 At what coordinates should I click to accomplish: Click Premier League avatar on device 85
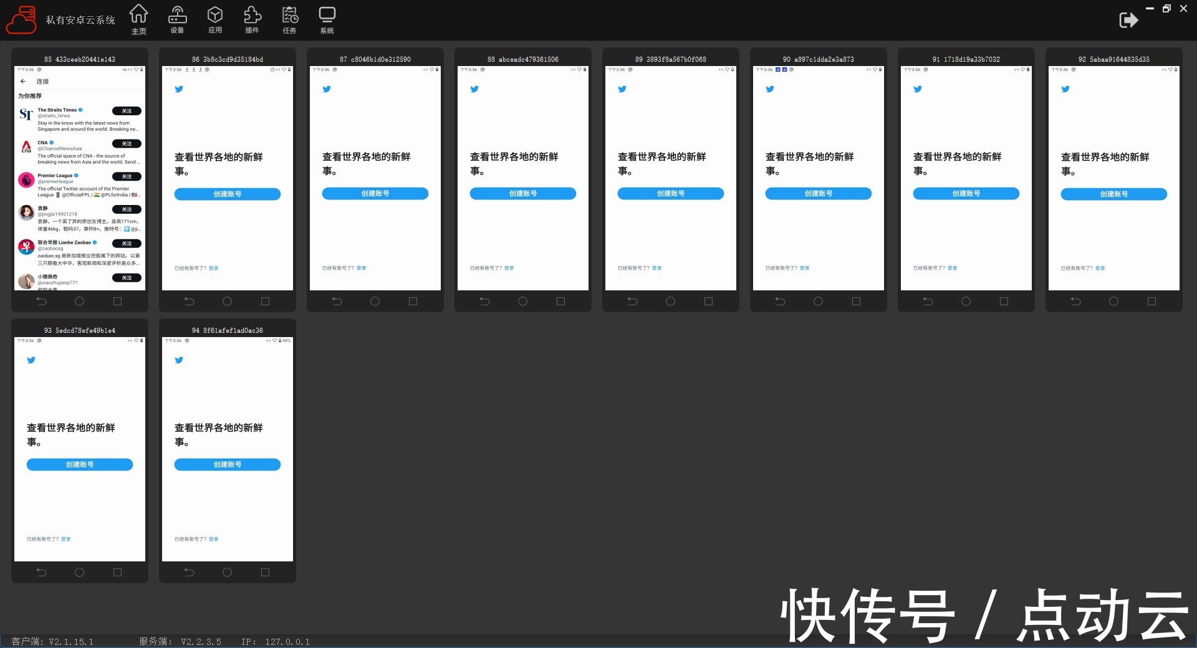click(x=26, y=181)
